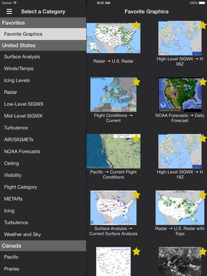Screen dimensions: 207x276
Task: Click 'Radar → U.S. Radar with Tops' caption
Action: (180, 231)
